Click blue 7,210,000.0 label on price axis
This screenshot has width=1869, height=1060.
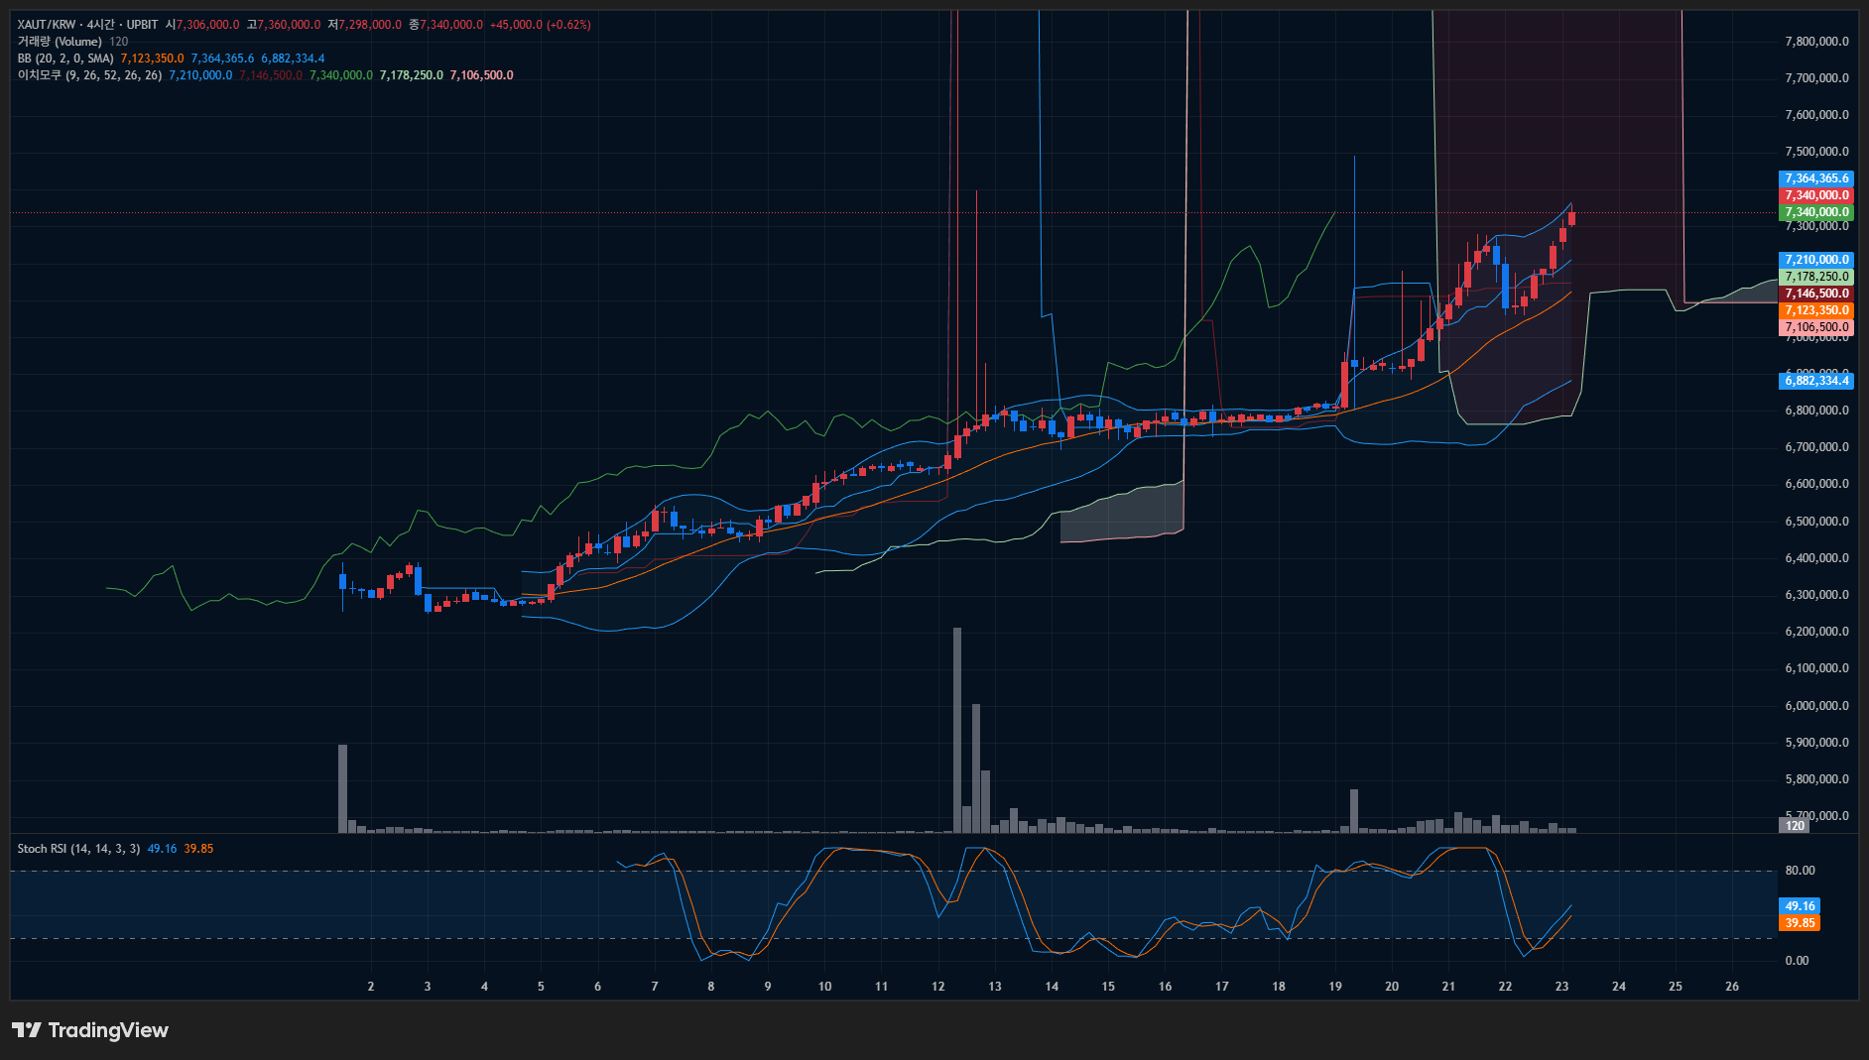[1815, 260]
